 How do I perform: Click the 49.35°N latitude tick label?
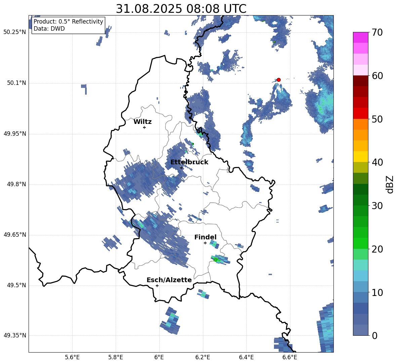[x=15, y=336]
